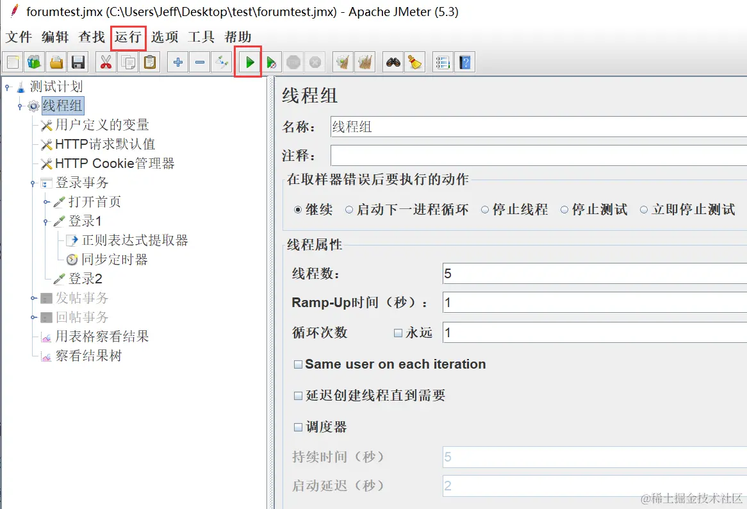Click the grey Shutdown icon

315,62
